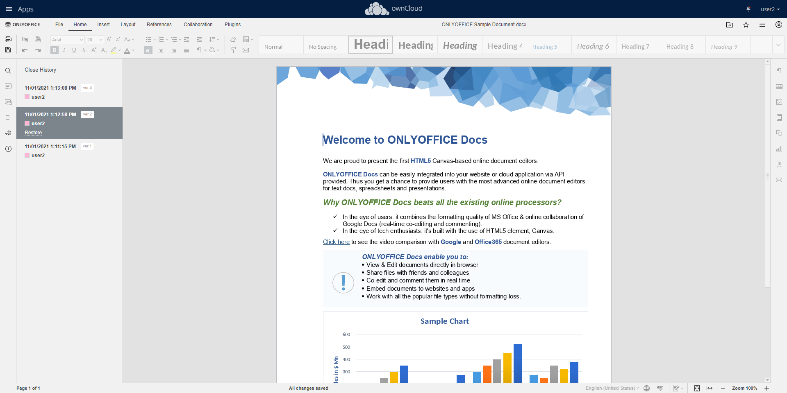Toggle Bold formatting
787x393 pixels.
pyautogui.click(x=55, y=50)
